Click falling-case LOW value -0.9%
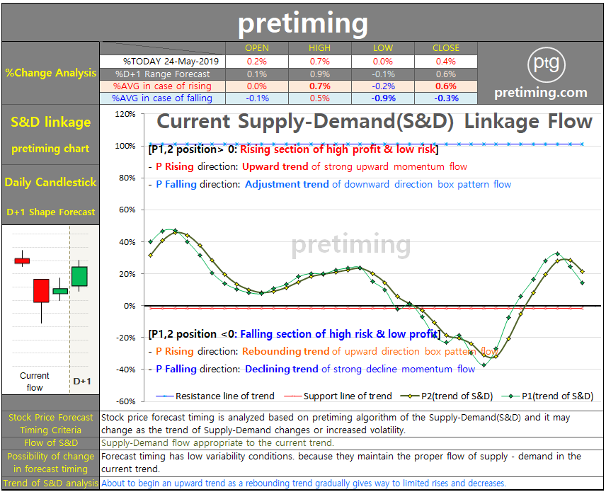The image size is (606, 492). (384, 98)
